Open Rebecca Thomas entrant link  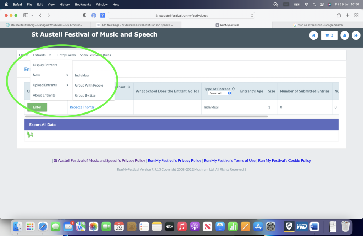pos(82,107)
